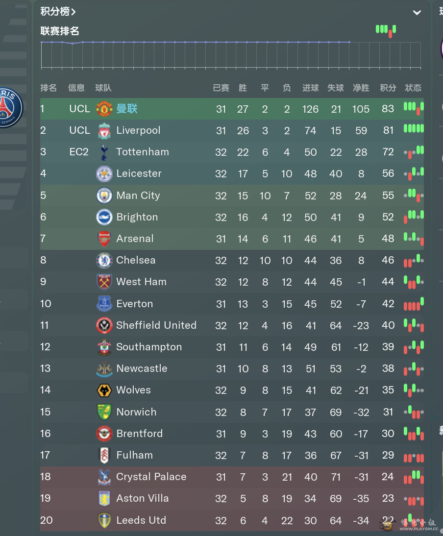Open the 积分榜 standings header link
The height and width of the screenshot is (536, 443).
coord(58,12)
